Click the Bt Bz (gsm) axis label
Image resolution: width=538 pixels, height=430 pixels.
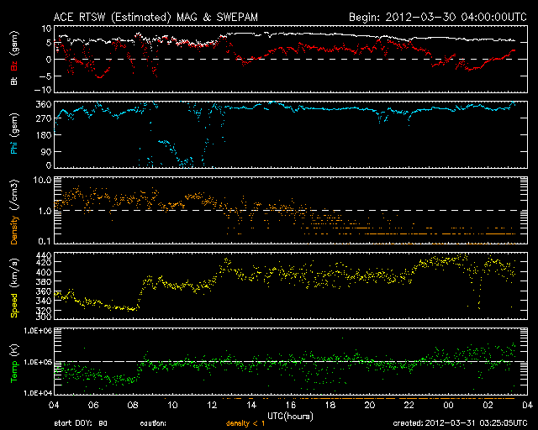coord(14,58)
